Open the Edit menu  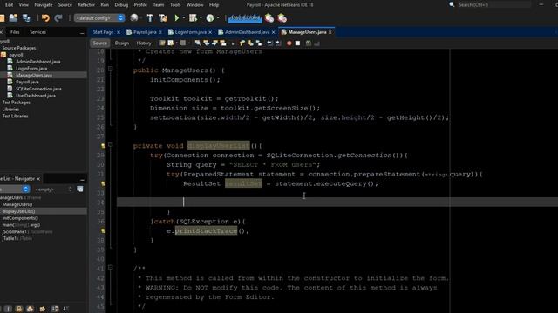pos(10,5)
